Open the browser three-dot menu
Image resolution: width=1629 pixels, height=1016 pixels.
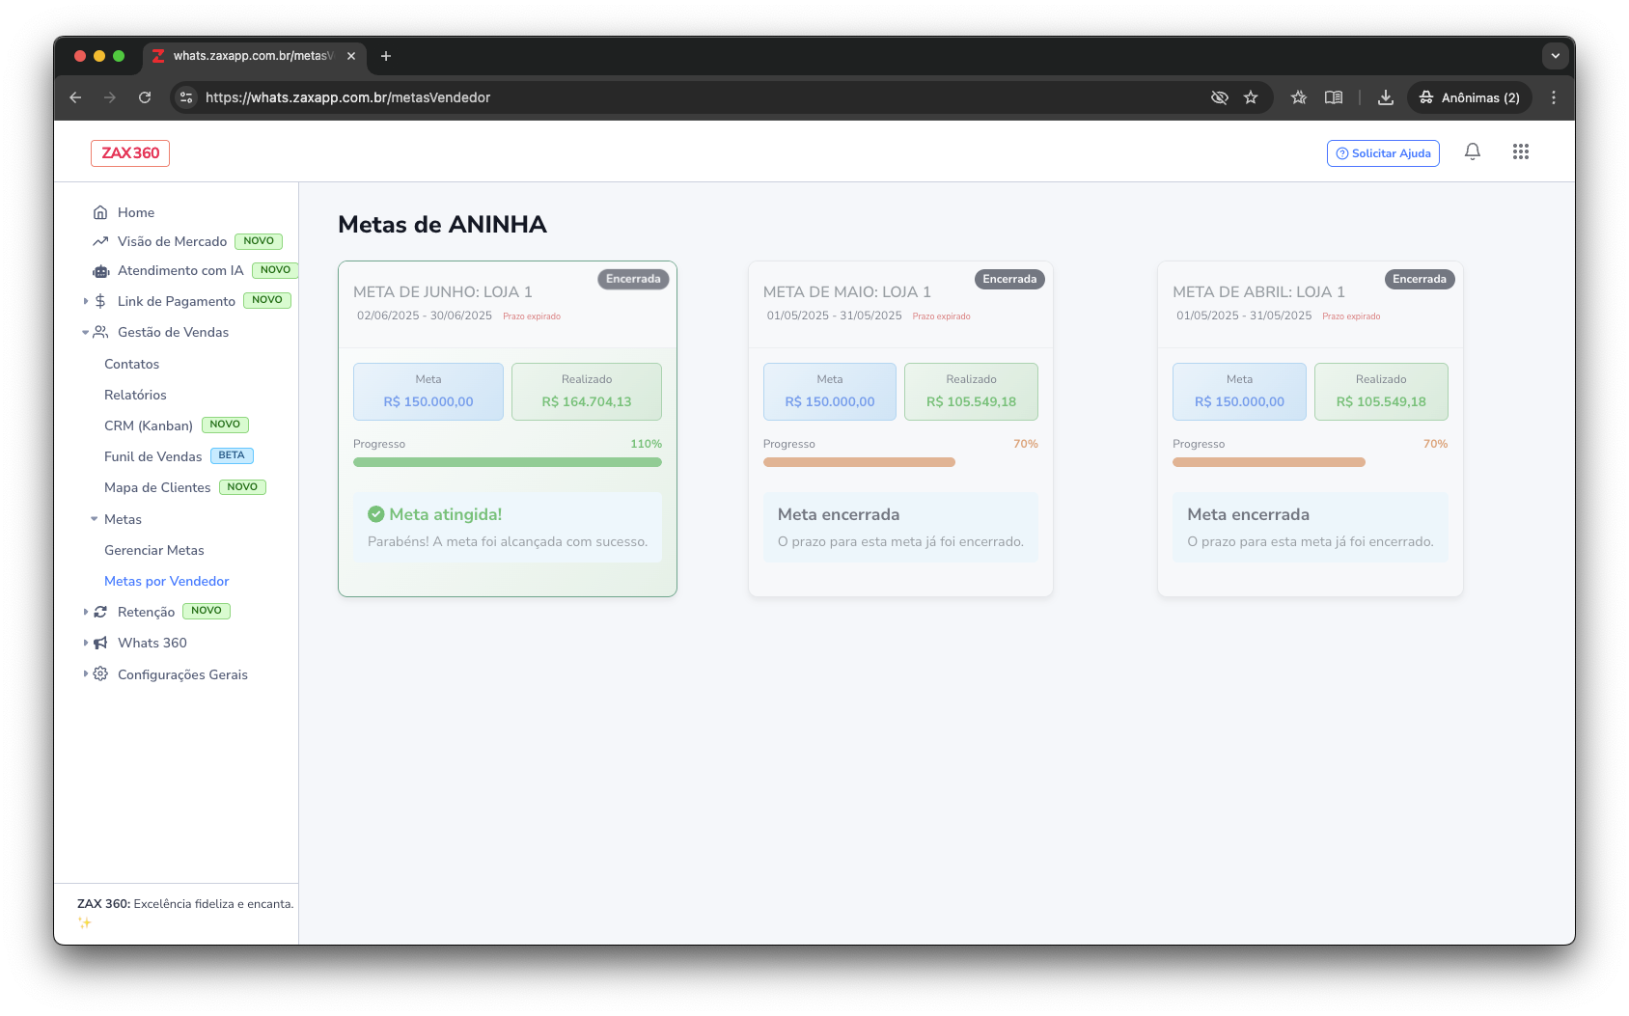[x=1553, y=97]
